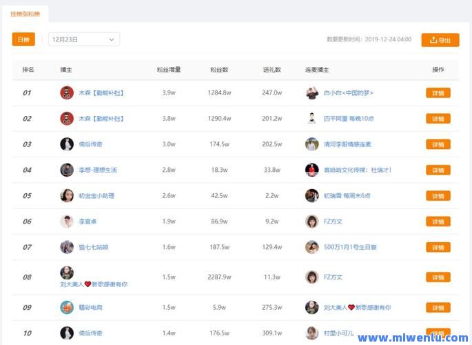This screenshot has width=472, height=345.
Task: Click avatar icon of 四平阿童 每晚10点
Action: coord(312,118)
